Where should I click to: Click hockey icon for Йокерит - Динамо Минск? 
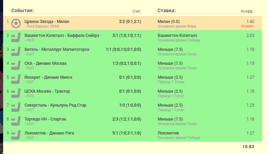click(x=16, y=79)
